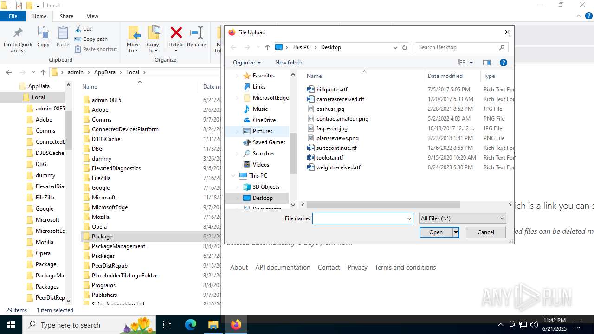Toggle the preview pane icon in dialog
This screenshot has height=334, width=594.
[486, 63]
